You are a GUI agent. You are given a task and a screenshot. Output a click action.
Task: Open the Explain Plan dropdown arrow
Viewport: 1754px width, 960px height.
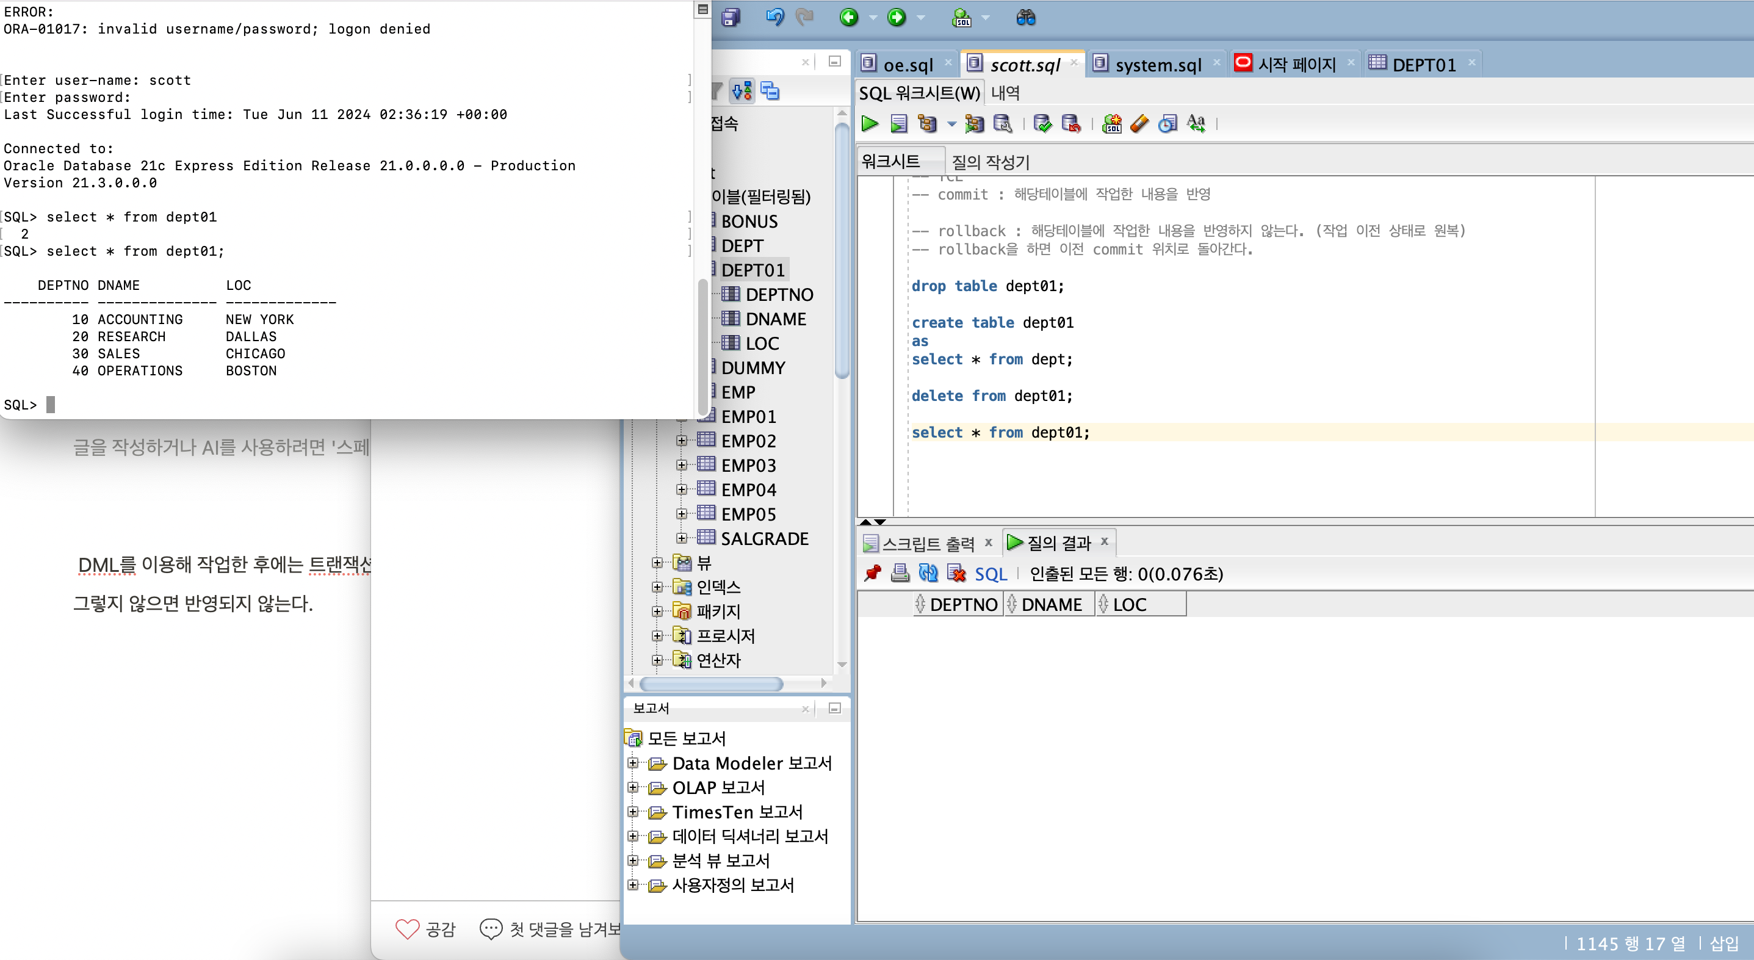[x=951, y=124]
